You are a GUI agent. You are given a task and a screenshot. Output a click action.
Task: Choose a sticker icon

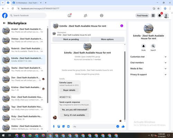point(64,127)
